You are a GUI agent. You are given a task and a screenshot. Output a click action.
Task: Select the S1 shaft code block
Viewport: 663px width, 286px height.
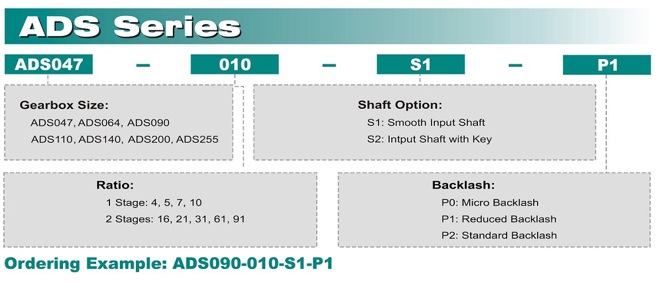click(x=420, y=64)
